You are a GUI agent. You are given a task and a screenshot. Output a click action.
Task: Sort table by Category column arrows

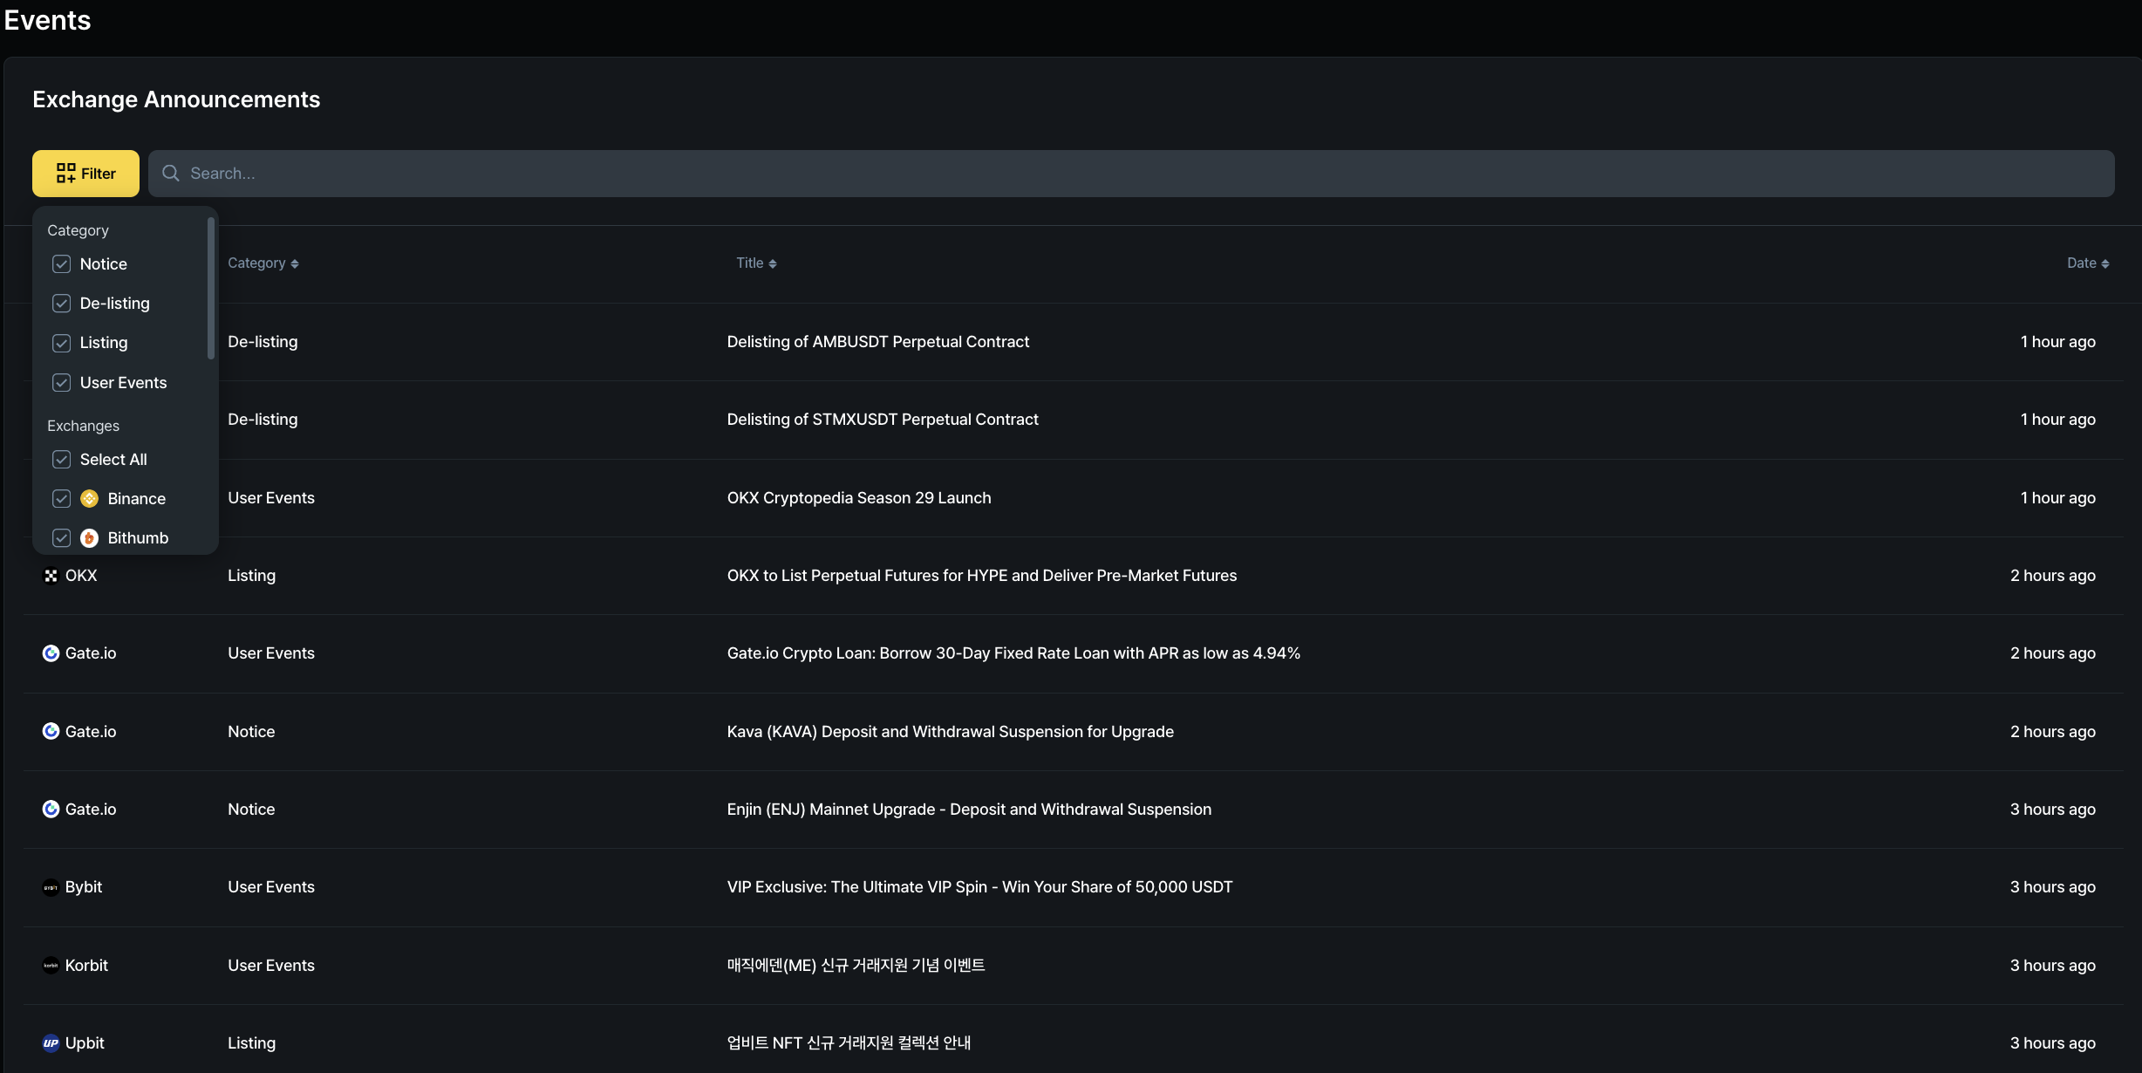[x=295, y=263]
